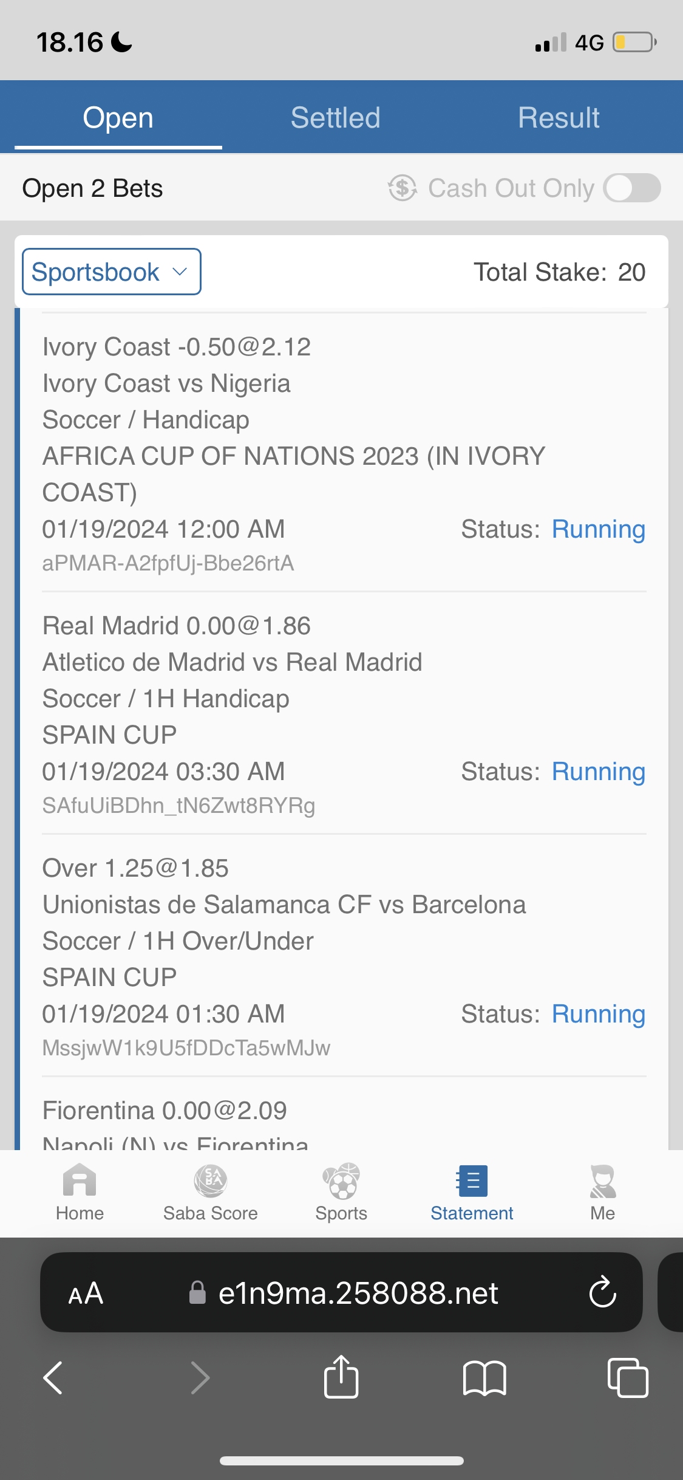Tap the browser back arrow

(53, 1377)
